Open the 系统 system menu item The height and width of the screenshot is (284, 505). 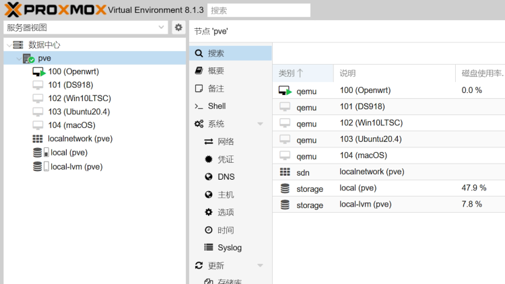[230, 124]
